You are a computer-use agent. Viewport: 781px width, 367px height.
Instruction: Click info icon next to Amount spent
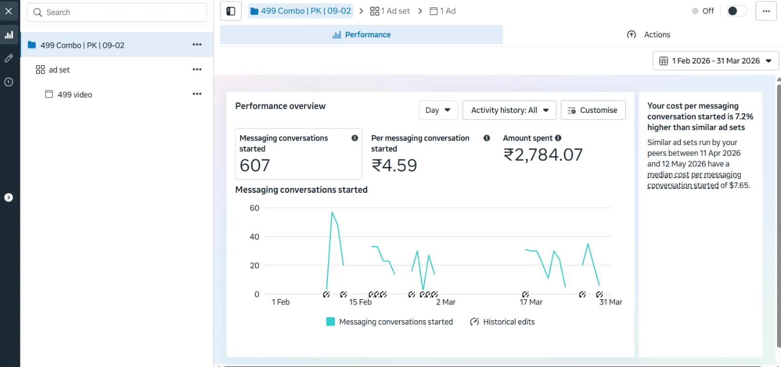click(558, 138)
